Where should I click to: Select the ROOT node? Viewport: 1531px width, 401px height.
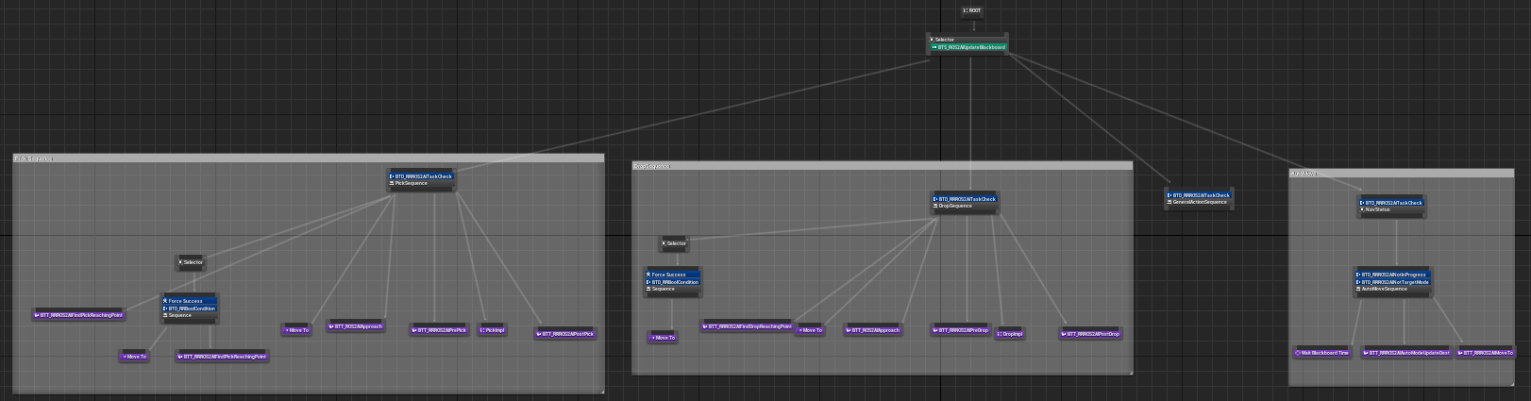972,11
